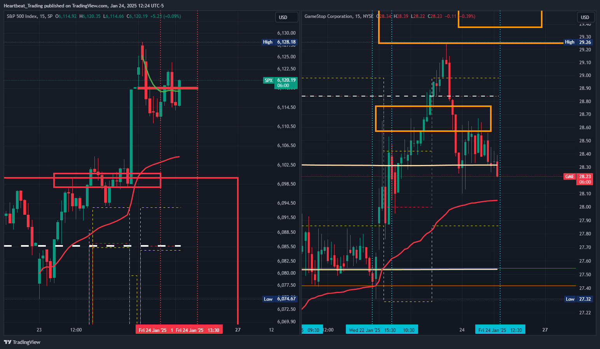Click the cyan 'Wed 22 Jan '25 15:30' time label
This screenshot has height=349, width=600.
(372, 330)
